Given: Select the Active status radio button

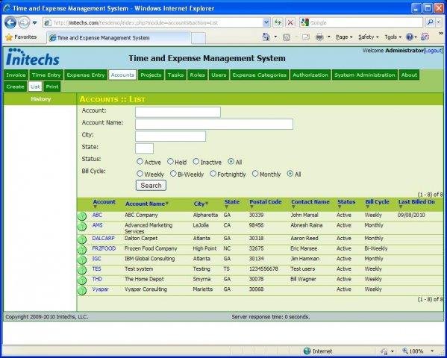Looking at the screenshot, I should click(x=140, y=162).
